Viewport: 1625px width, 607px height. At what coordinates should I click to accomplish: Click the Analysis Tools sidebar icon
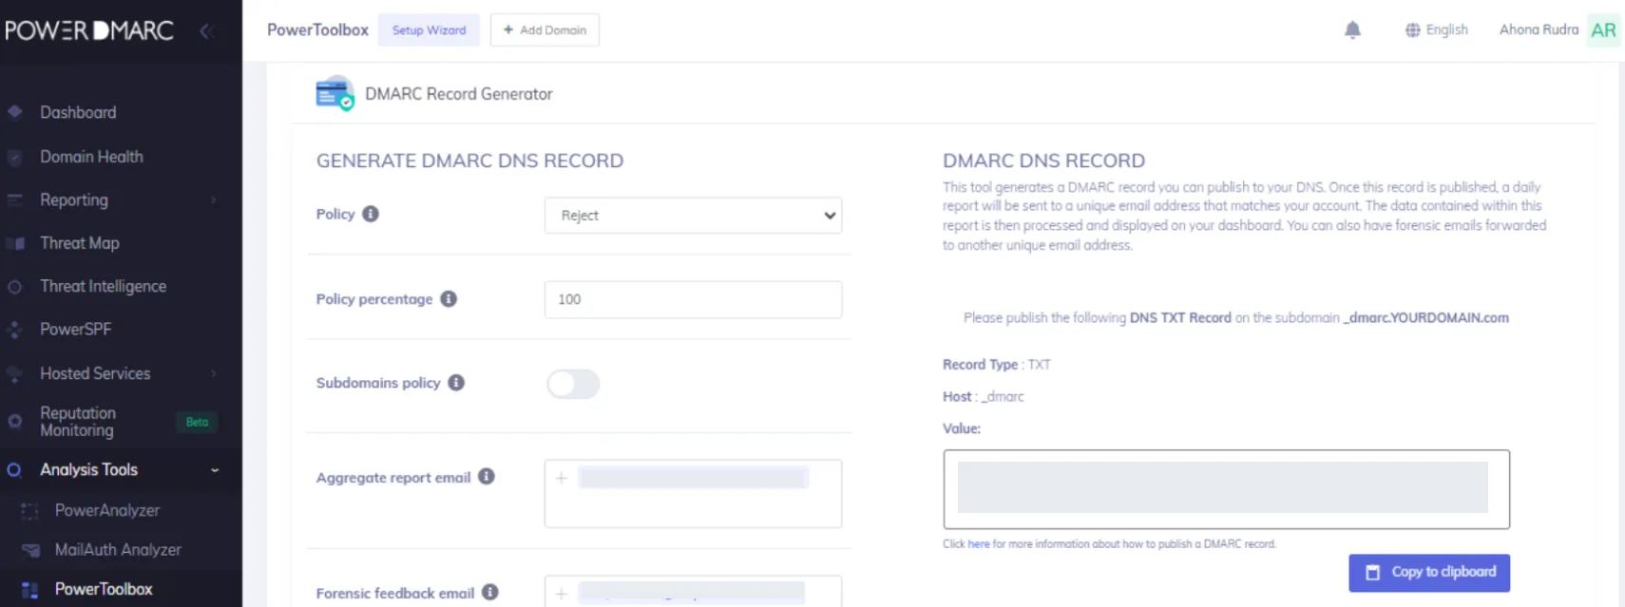pyautogui.click(x=14, y=469)
